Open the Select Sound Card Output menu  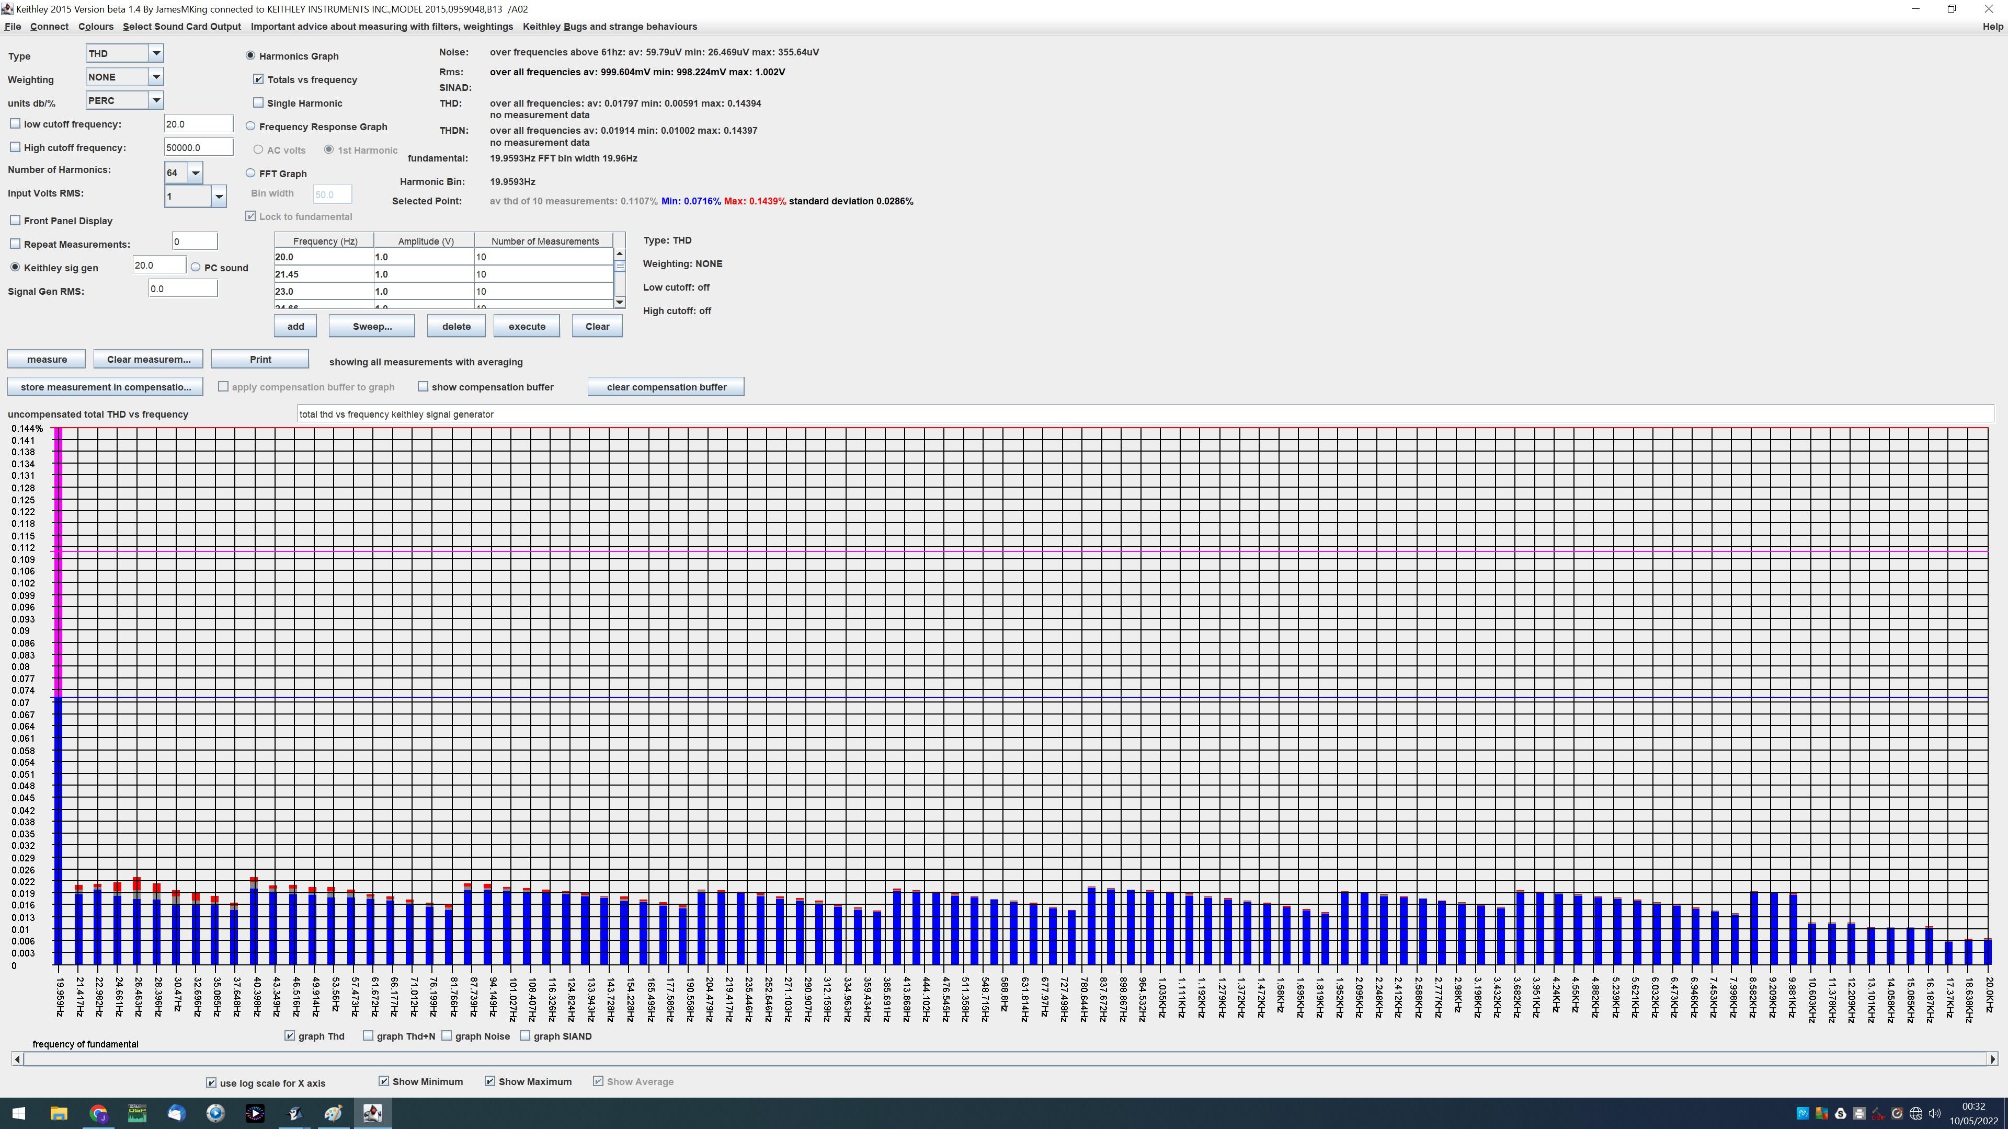click(181, 27)
